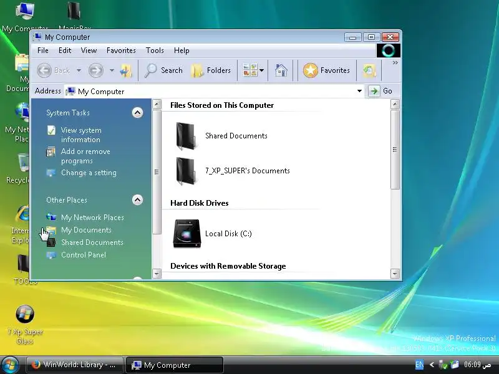Open the Back history dropdown arrow
This screenshot has height=374, width=499.
(79, 70)
